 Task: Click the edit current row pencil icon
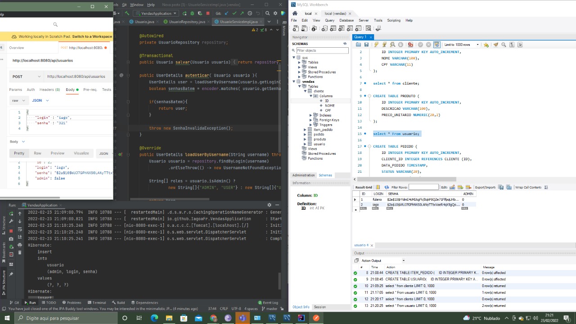coord(452,187)
